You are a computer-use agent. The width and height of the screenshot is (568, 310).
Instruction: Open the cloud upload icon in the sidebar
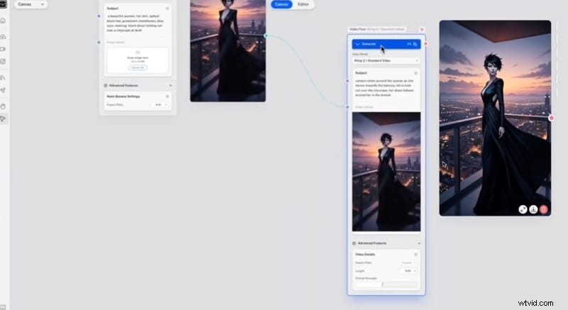4,35
